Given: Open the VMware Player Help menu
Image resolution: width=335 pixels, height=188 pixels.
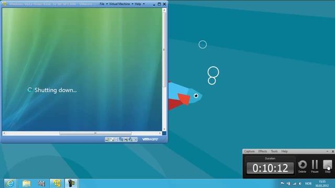Looking at the screenshot, I should pyautogui.click(x=138, y=4).
